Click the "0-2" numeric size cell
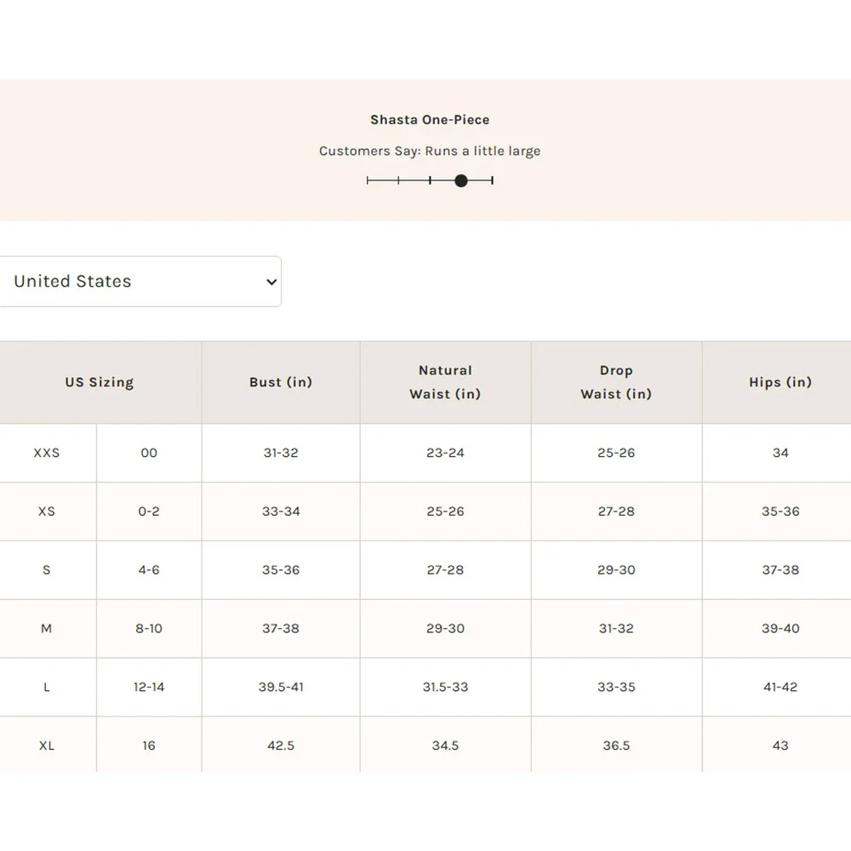The height and width of the screenshot is (851, 851). pyautogui.click(x=149, y=511)
